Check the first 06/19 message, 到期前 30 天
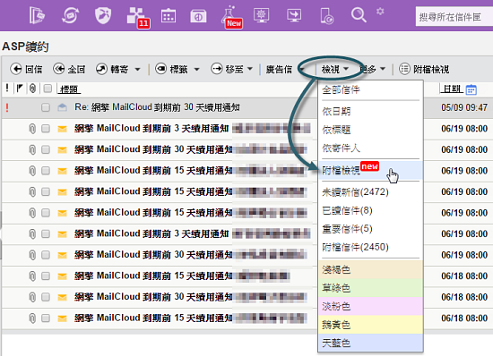This screenshot has width=493, height=356. coord(46,149)
